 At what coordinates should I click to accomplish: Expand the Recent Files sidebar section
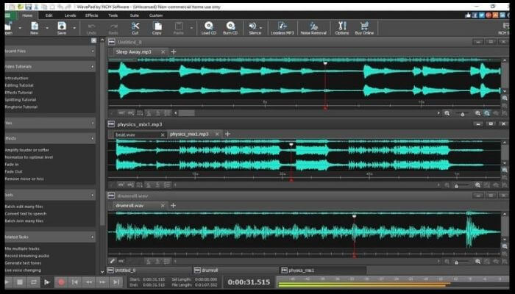[93, 52]
